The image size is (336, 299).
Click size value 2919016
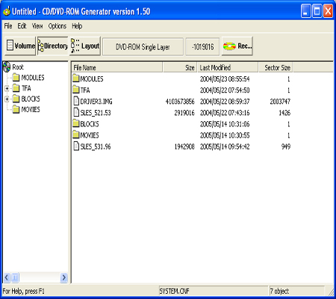tap(184, 113)
